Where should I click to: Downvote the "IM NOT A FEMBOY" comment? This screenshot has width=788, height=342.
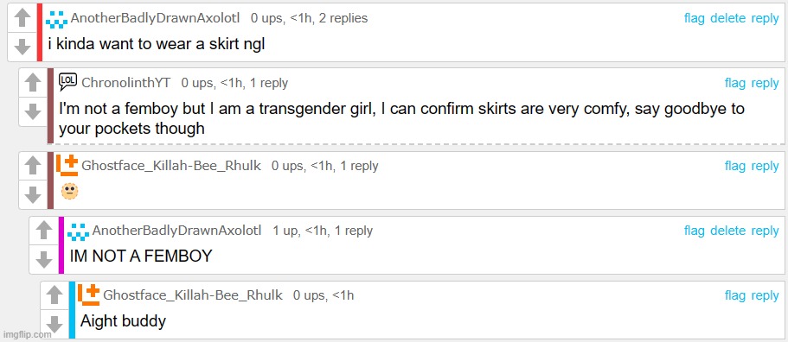coord(44,259)
